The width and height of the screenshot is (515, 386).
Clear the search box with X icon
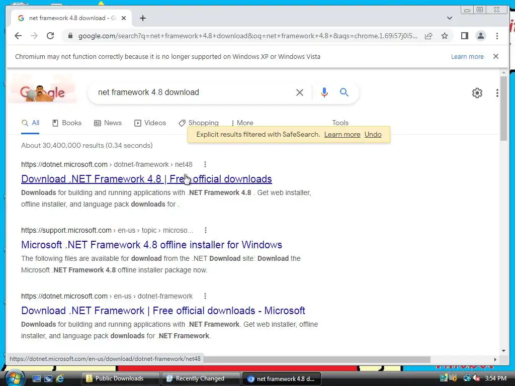(x=300, y=92)
